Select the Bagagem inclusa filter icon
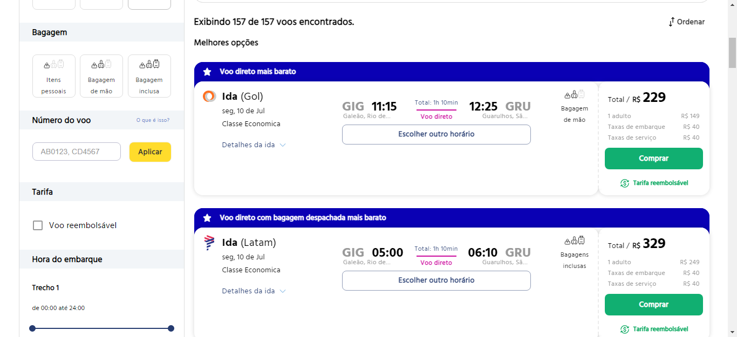Image resolution: width=737 pixels, height=337 pixels. pyautogui.click(x=149, y=64)
